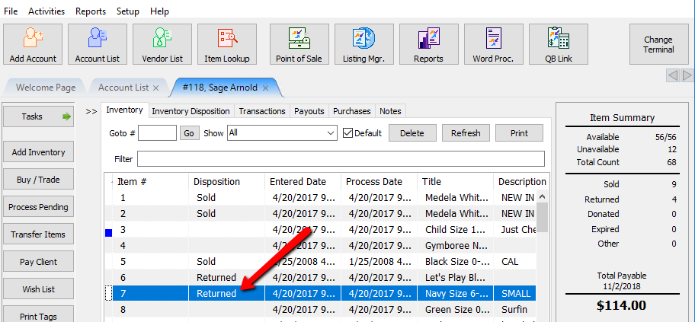The image size is (695, 322).
Task: Click the blue marker on item 3
Action: tap(108, 232)
